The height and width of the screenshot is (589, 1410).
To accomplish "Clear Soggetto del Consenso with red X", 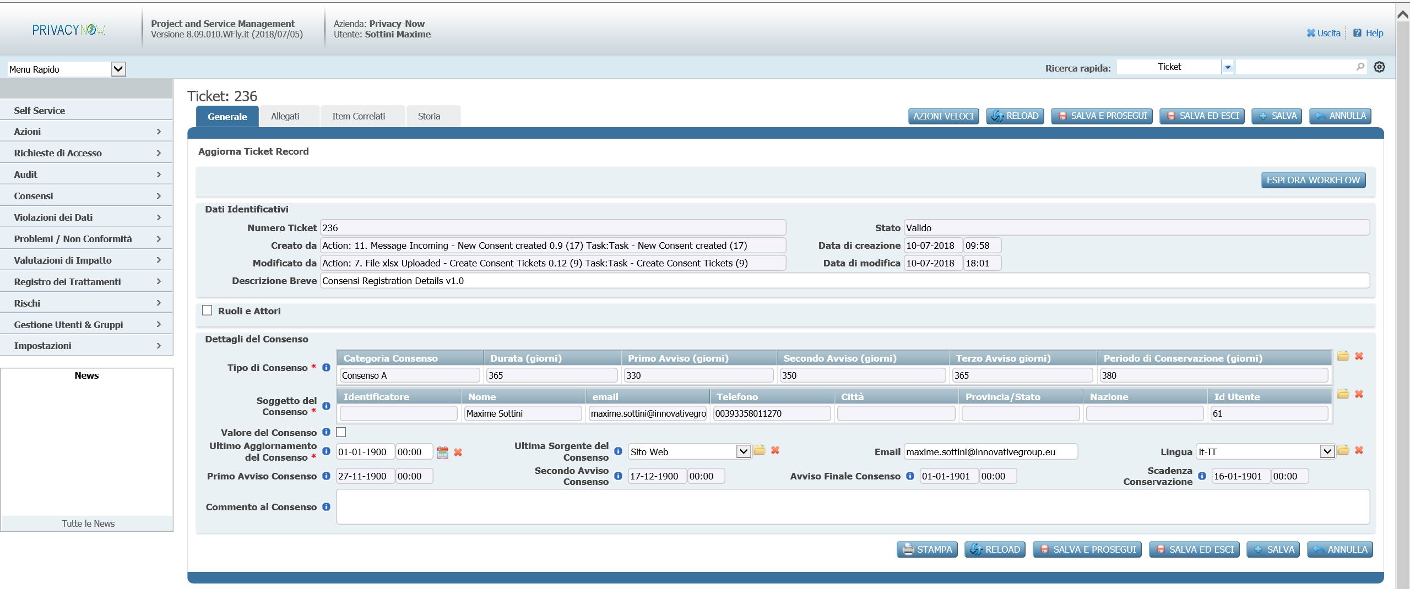I will click(1359, 394).
